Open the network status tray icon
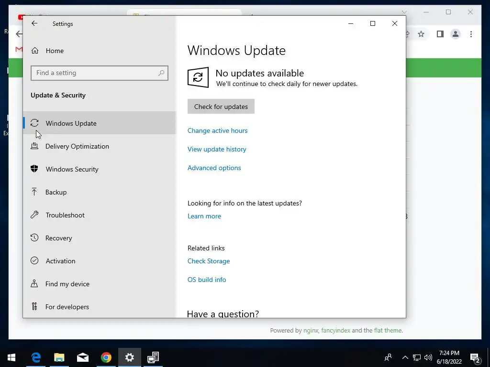This screenshot has width=490, height=367. [417, 357]
